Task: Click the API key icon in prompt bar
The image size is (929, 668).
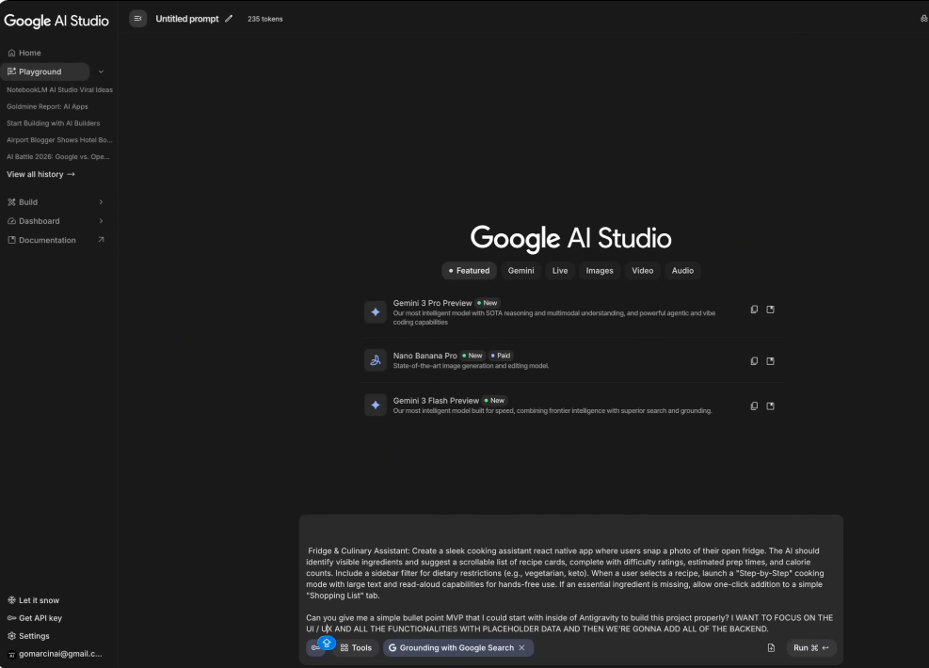Action: [314, 648]
